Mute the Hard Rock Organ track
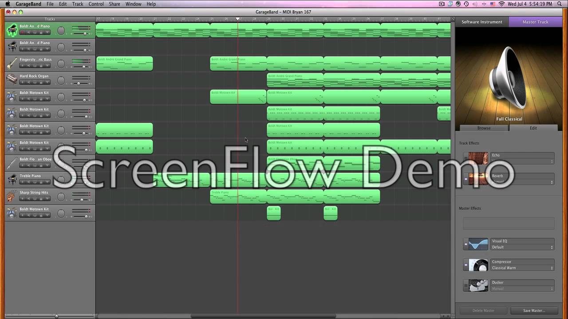 point(28,82)
